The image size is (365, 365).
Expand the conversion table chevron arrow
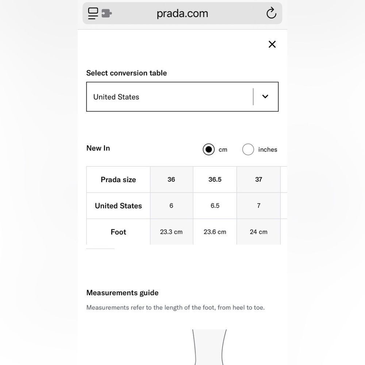[265, 96]
